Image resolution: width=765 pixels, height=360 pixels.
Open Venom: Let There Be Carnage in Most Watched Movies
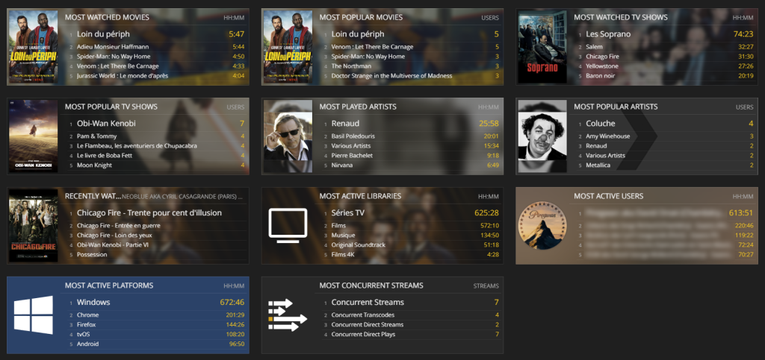117,66
